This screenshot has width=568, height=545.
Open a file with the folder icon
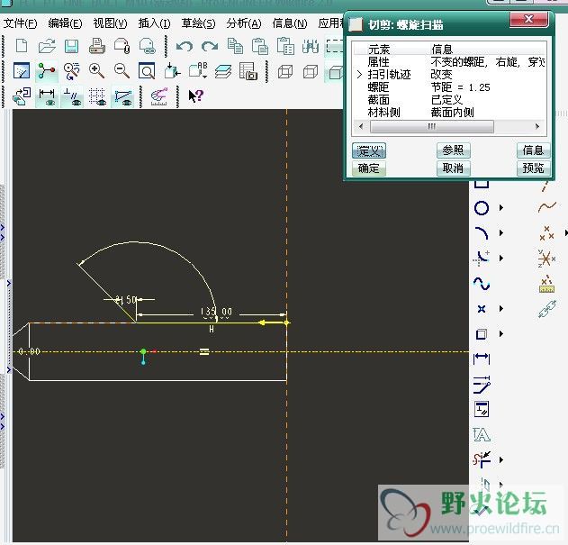coord(47,46)
